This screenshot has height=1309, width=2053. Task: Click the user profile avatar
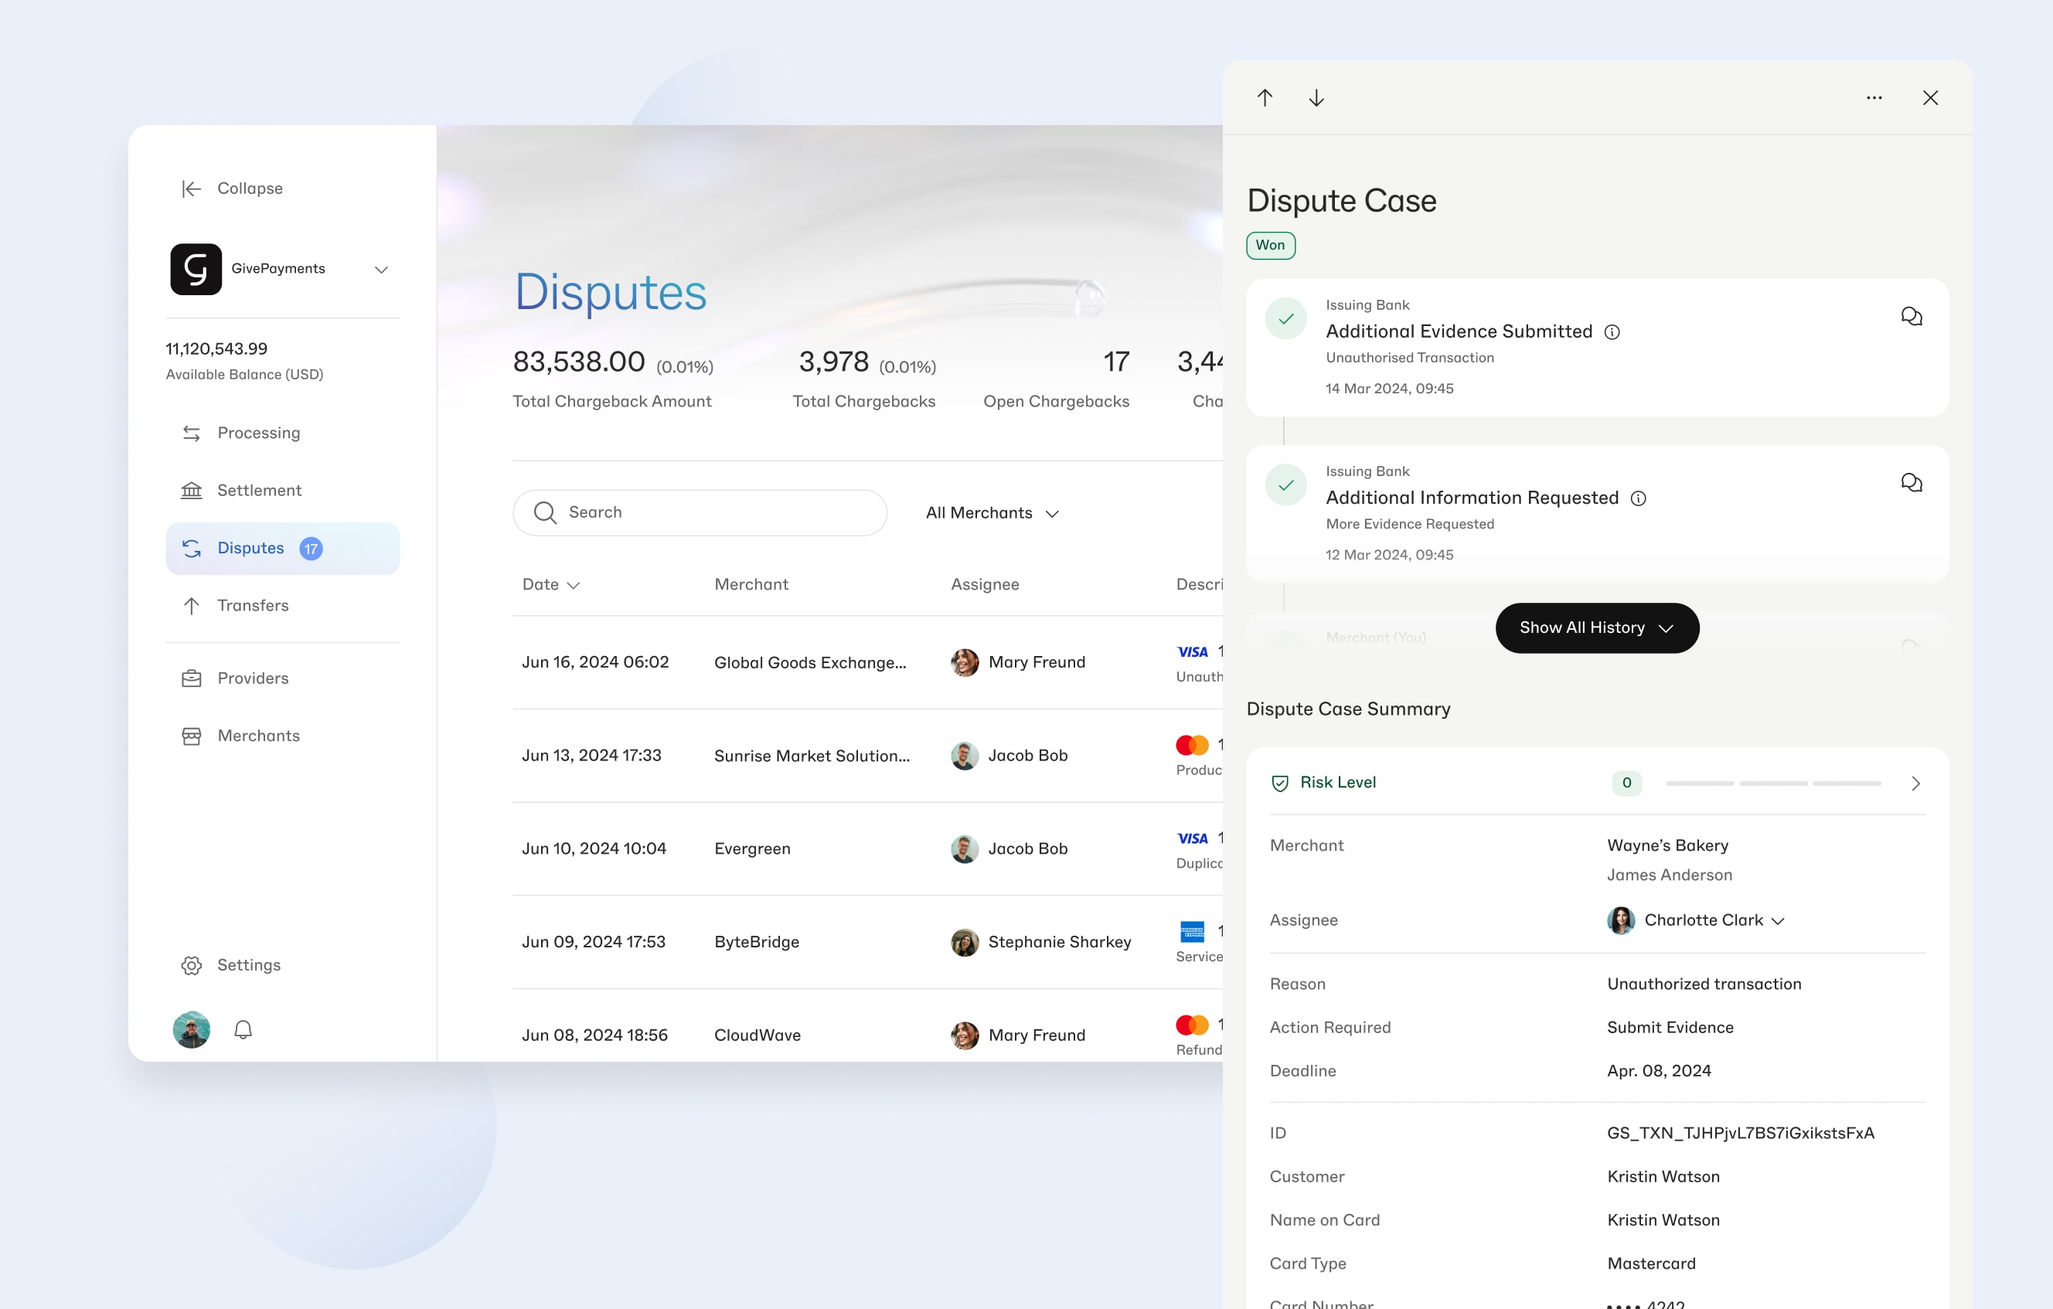[x=191, y=1029]
